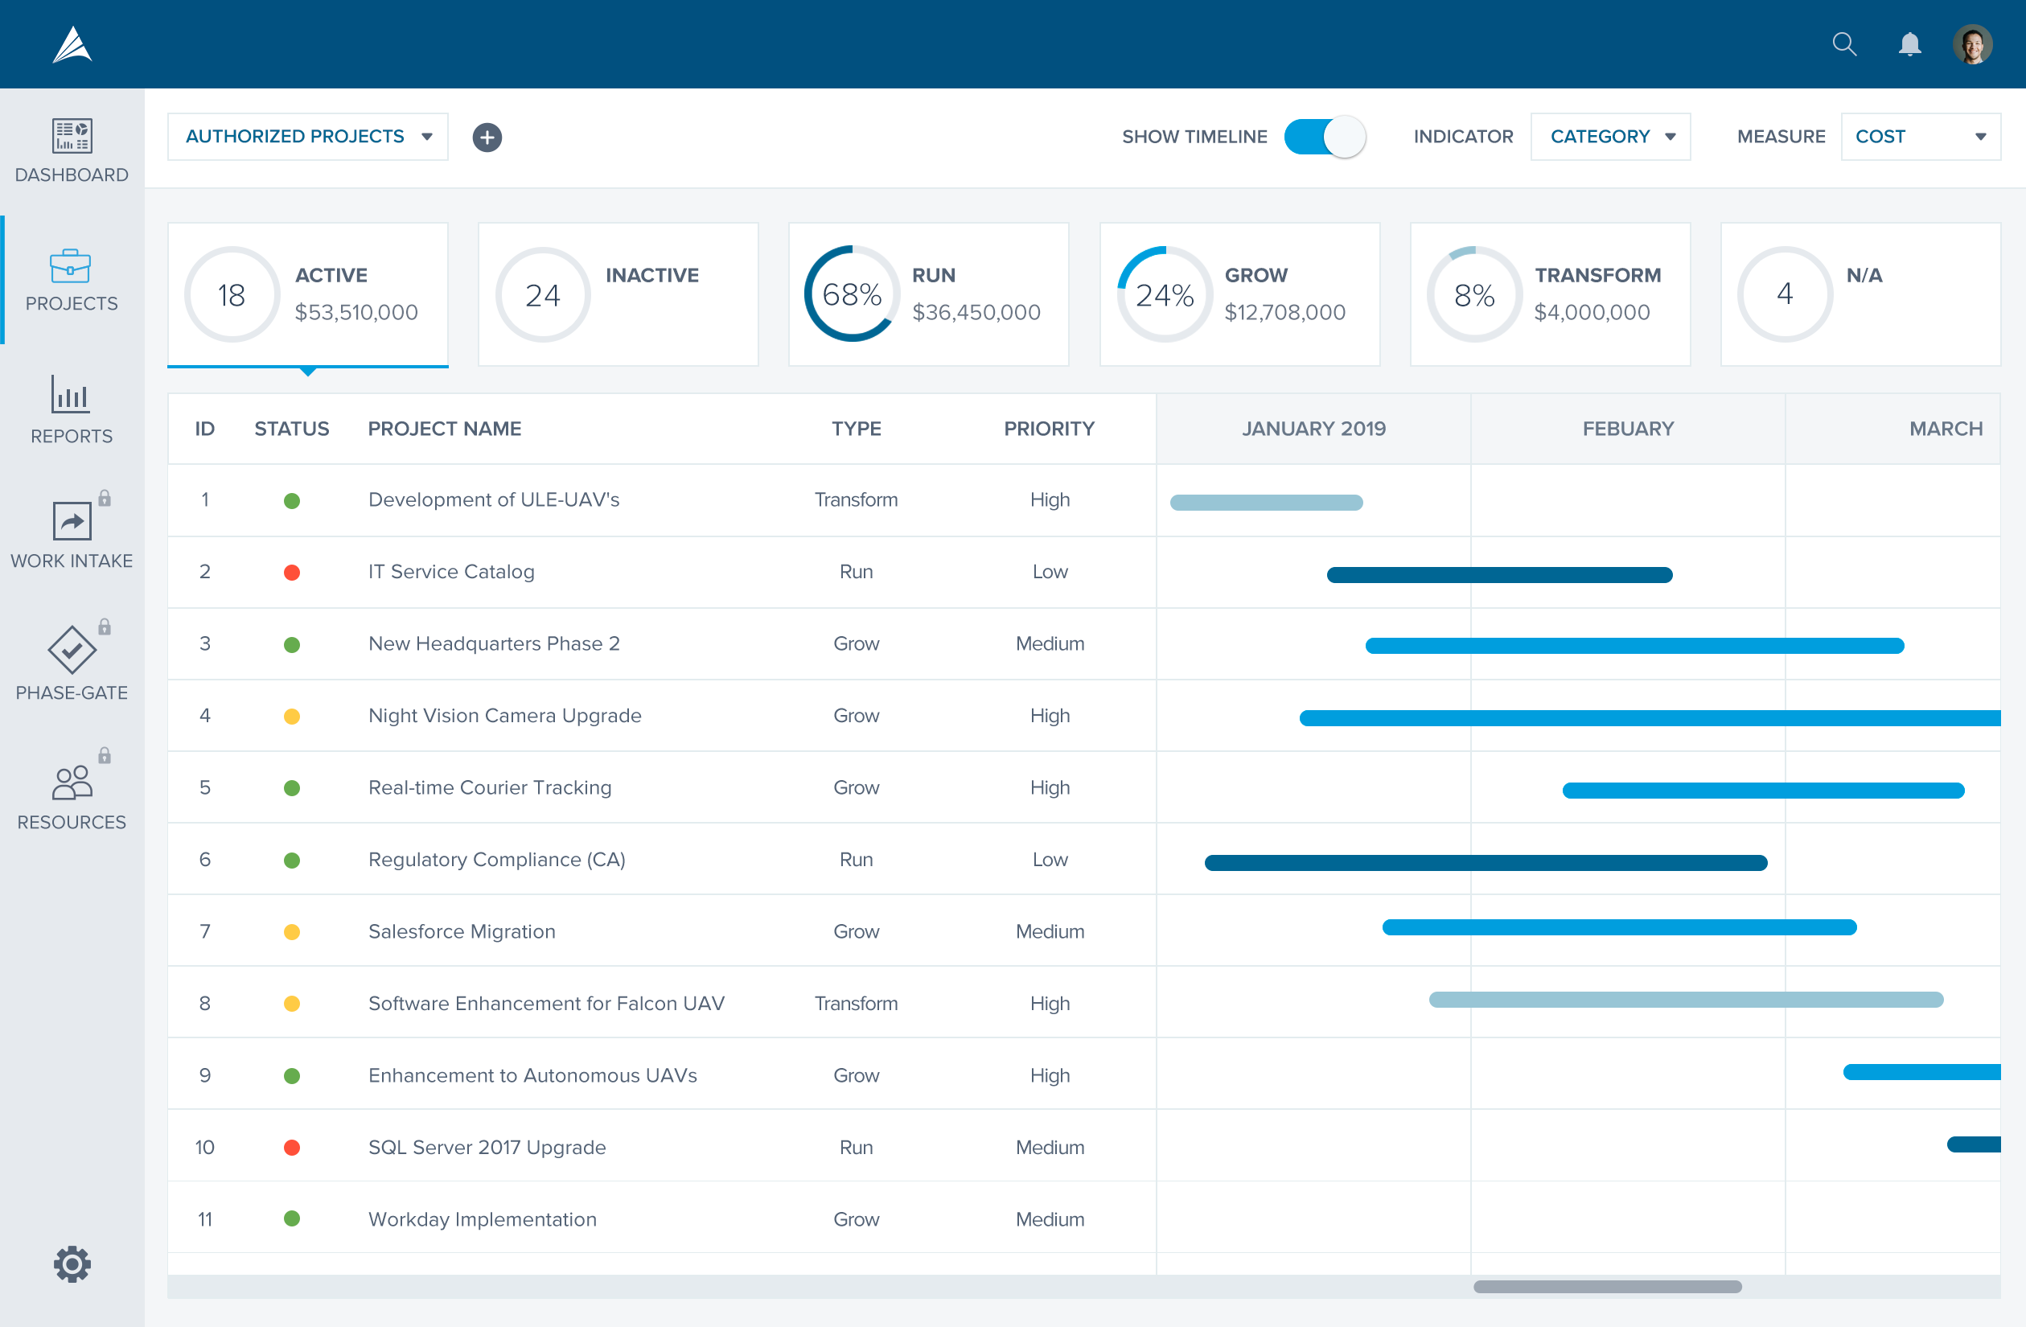Click yellow status dot for Night Vision Camera Upgrade
The image size is (2026, 1327).
[x=292, y=716]
